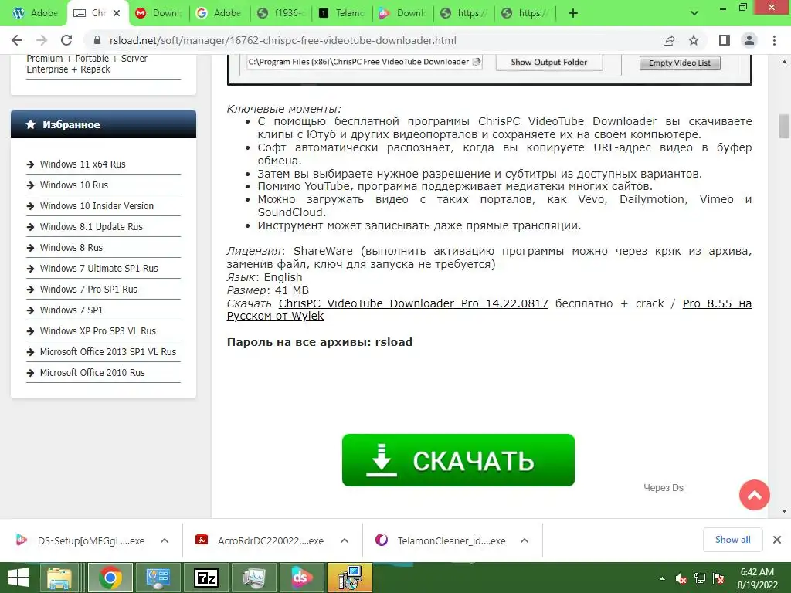Share this page via address bar icon
The height and width of the screenshot is (593, 791).
669,40
